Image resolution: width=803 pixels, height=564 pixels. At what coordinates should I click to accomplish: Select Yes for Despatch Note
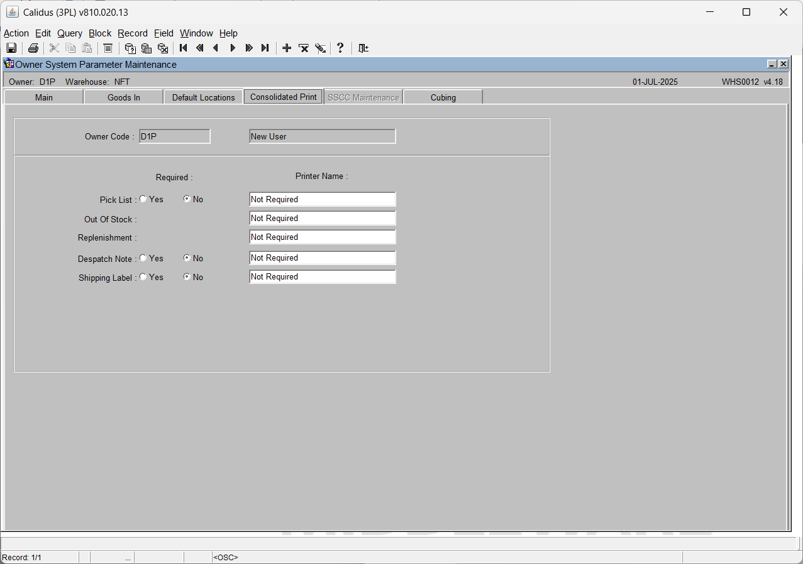point(143,258)
